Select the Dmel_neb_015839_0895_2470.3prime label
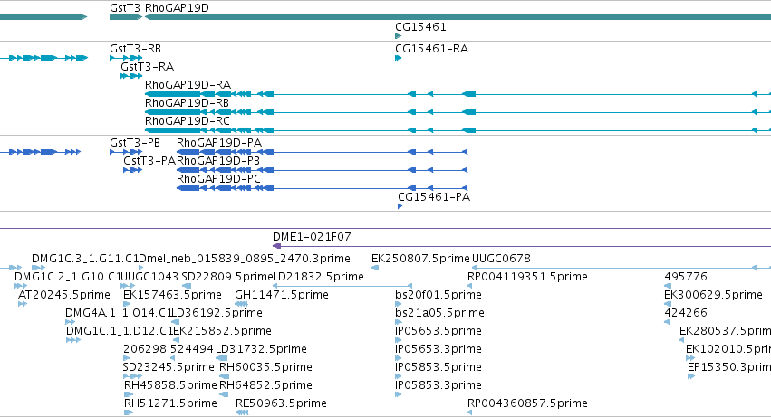Screen dimensions: 771x417 [245, 259]
